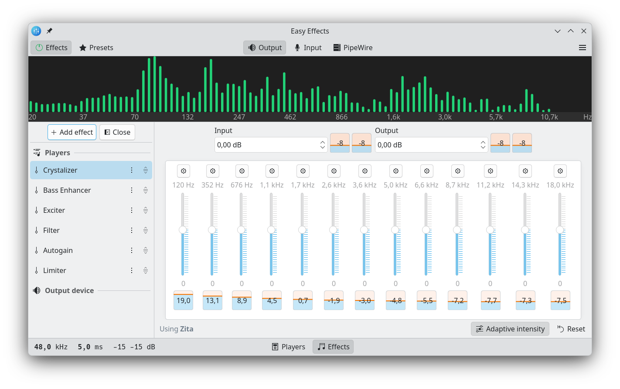This screenshot has width=620, height=389.
Task: Click the Limiter drag handle icon
Action: click(x=146, y=270)
